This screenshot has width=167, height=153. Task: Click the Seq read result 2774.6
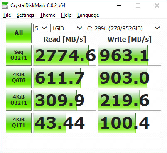tap(65, 55)
